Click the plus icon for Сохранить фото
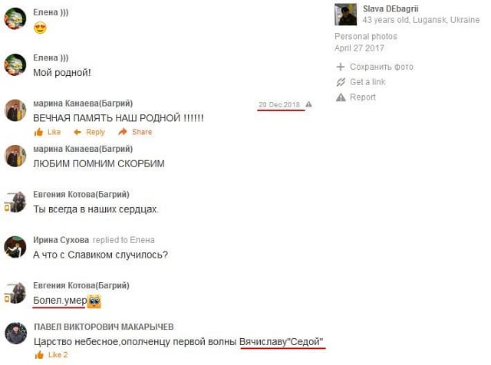 pos(341,67)
